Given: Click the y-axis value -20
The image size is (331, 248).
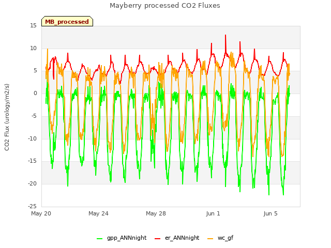Looking at the screenshot, I should click(x=33, y=184).
